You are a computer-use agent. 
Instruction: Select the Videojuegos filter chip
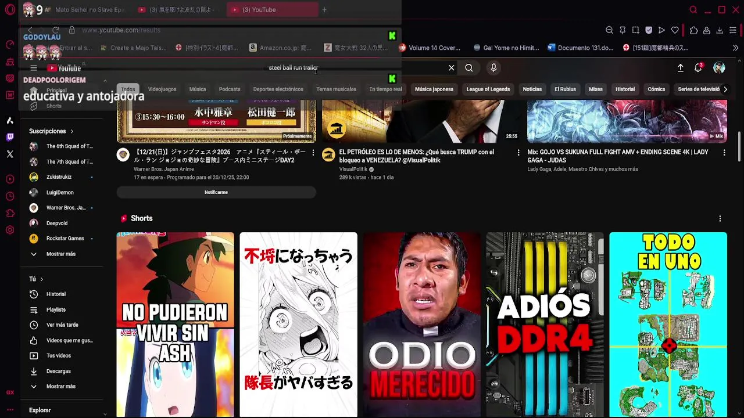(x=162, y=89)
